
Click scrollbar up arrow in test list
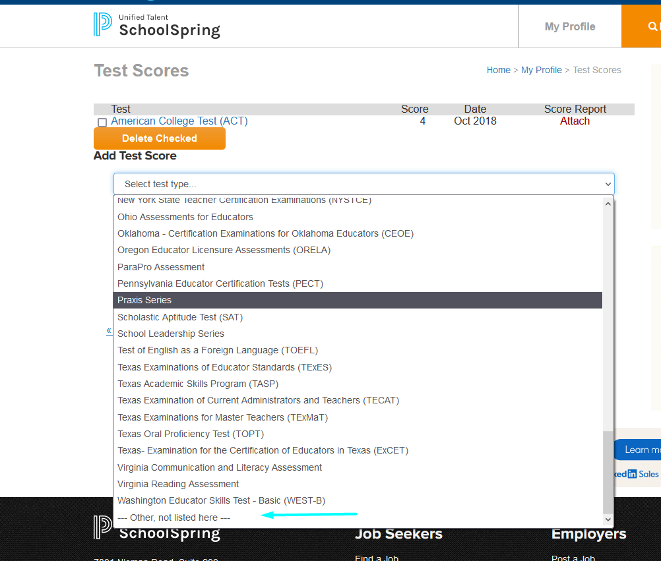(608, 204)
